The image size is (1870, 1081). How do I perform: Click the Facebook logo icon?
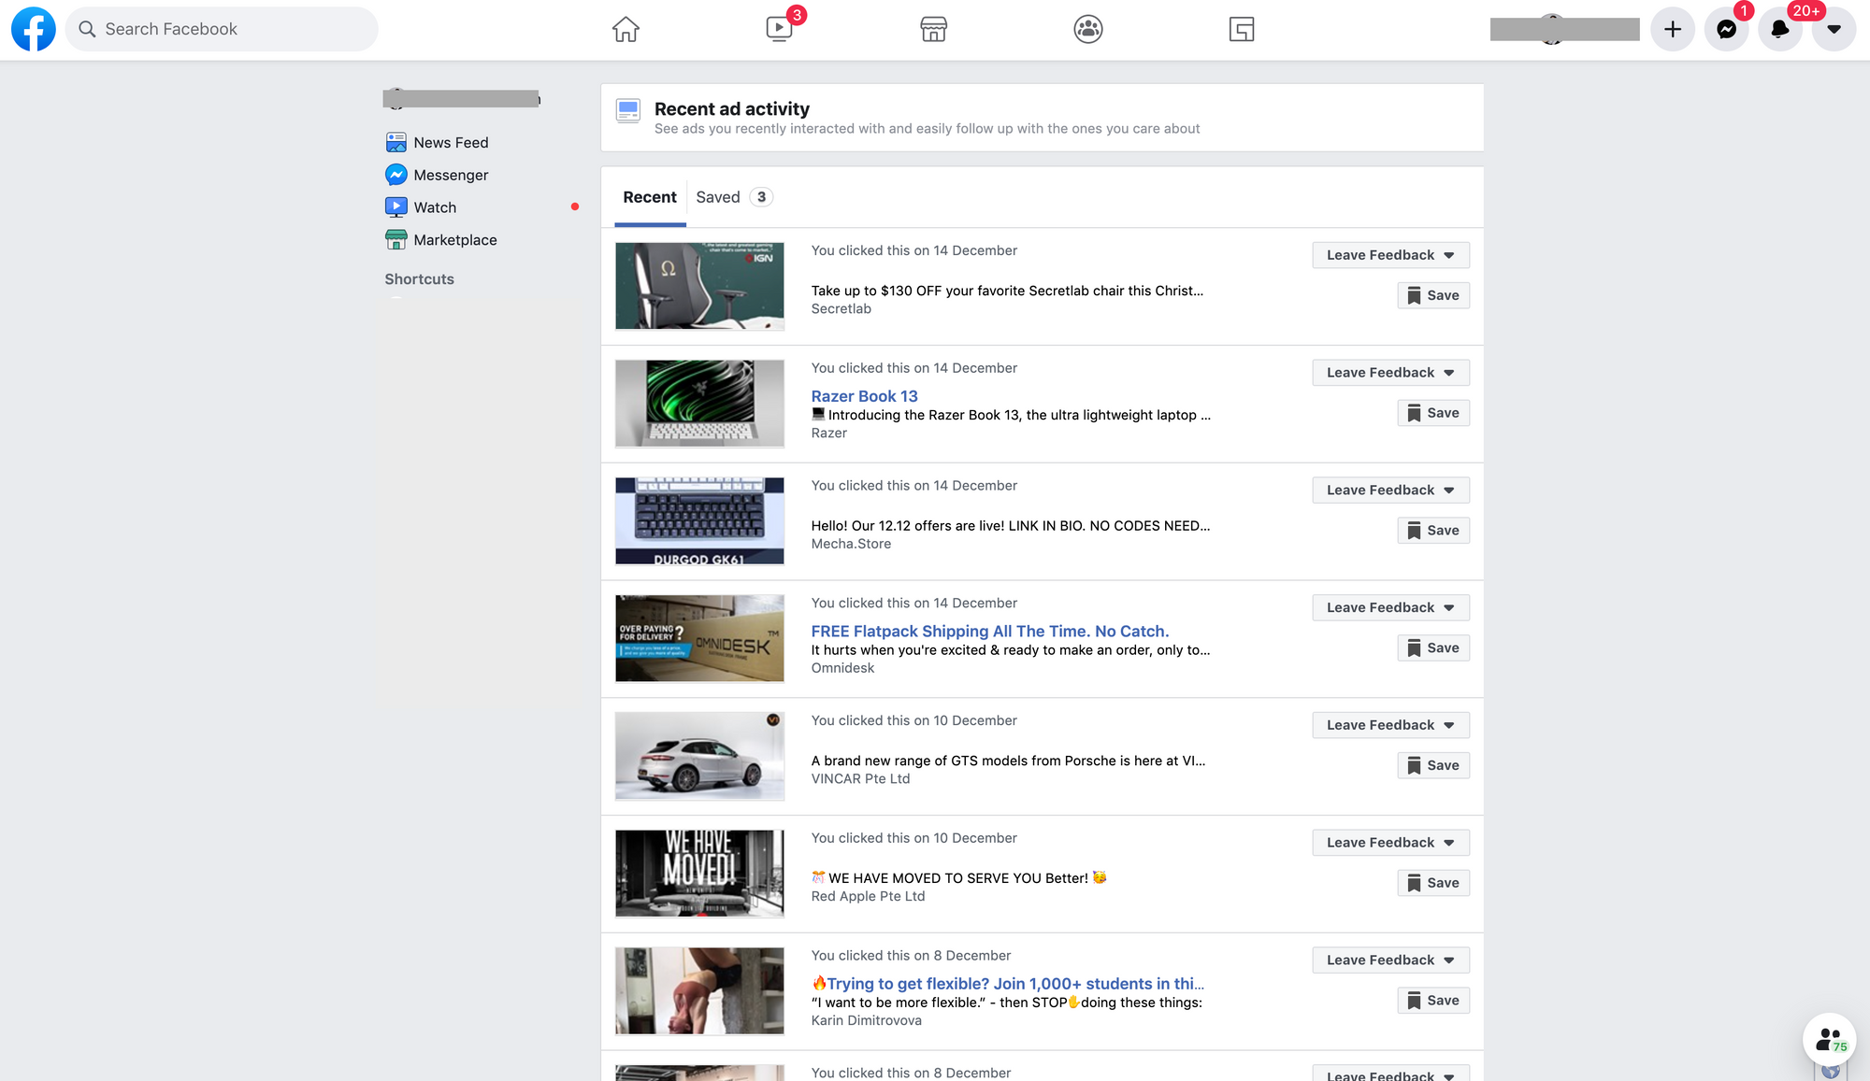pos(33,29)
